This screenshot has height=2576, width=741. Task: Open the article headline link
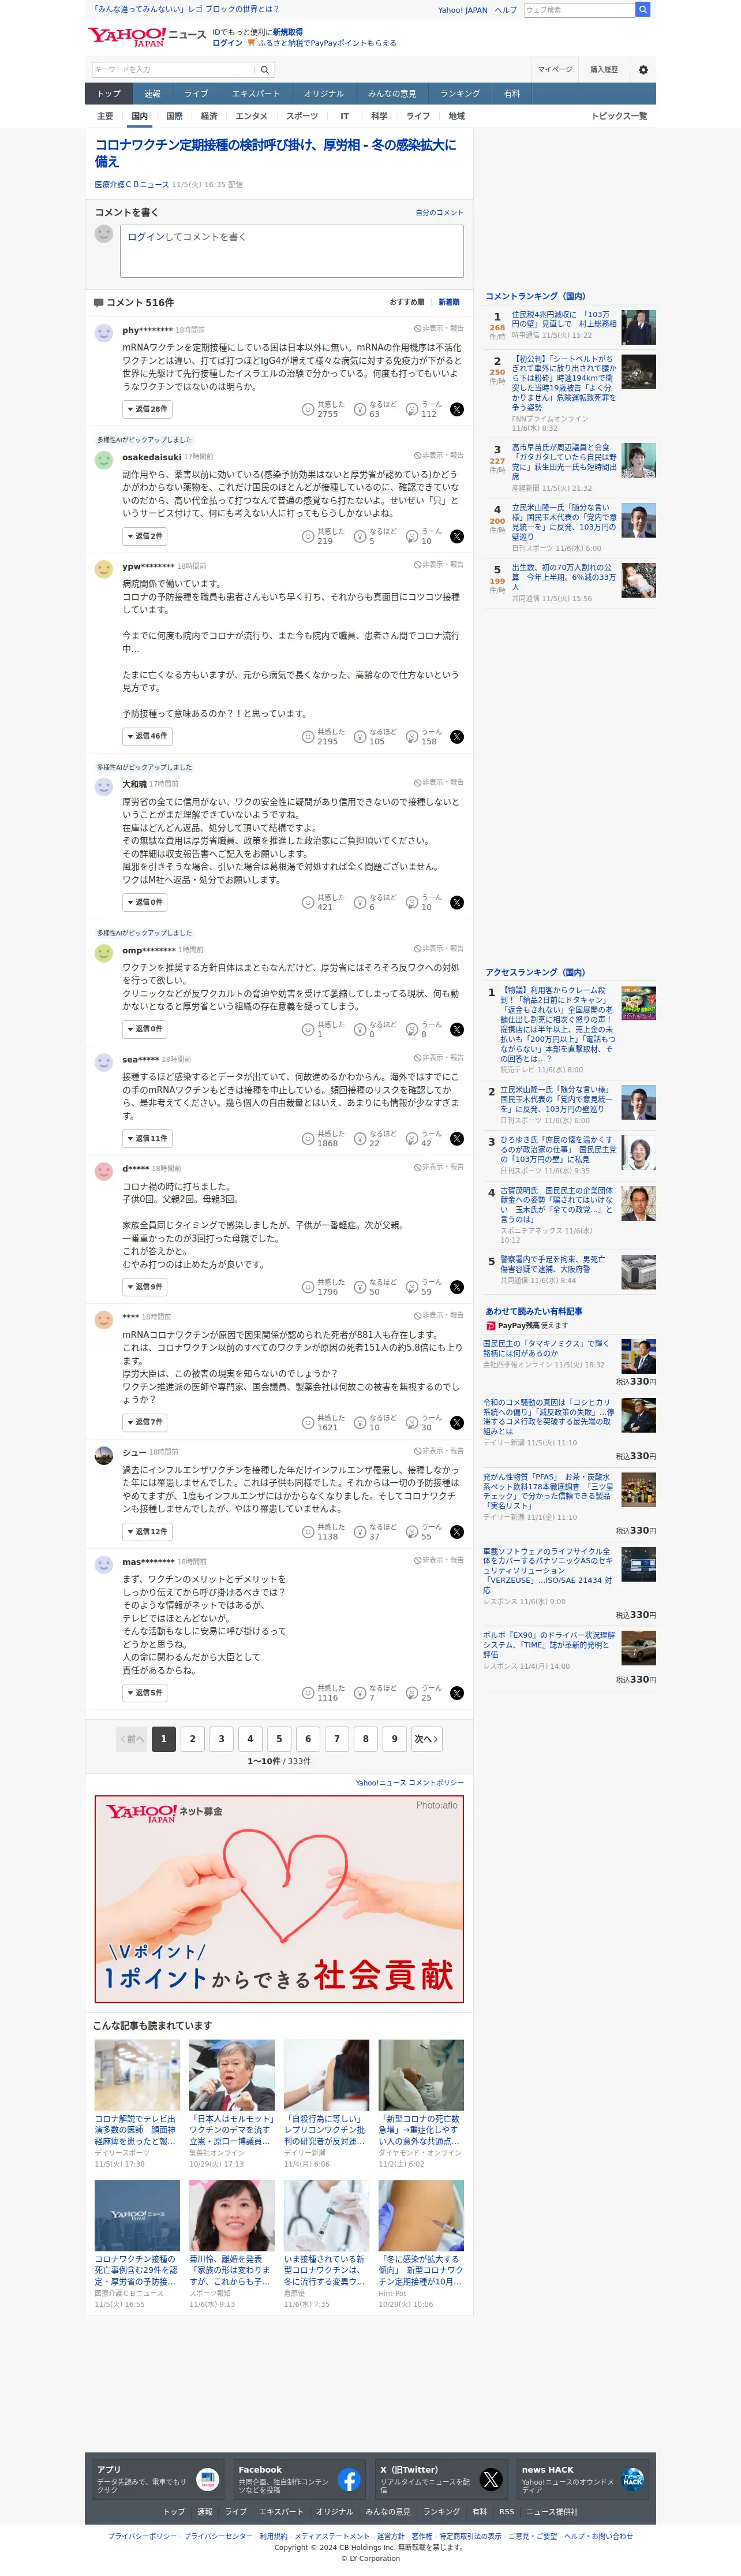click(x=276, y=153)
